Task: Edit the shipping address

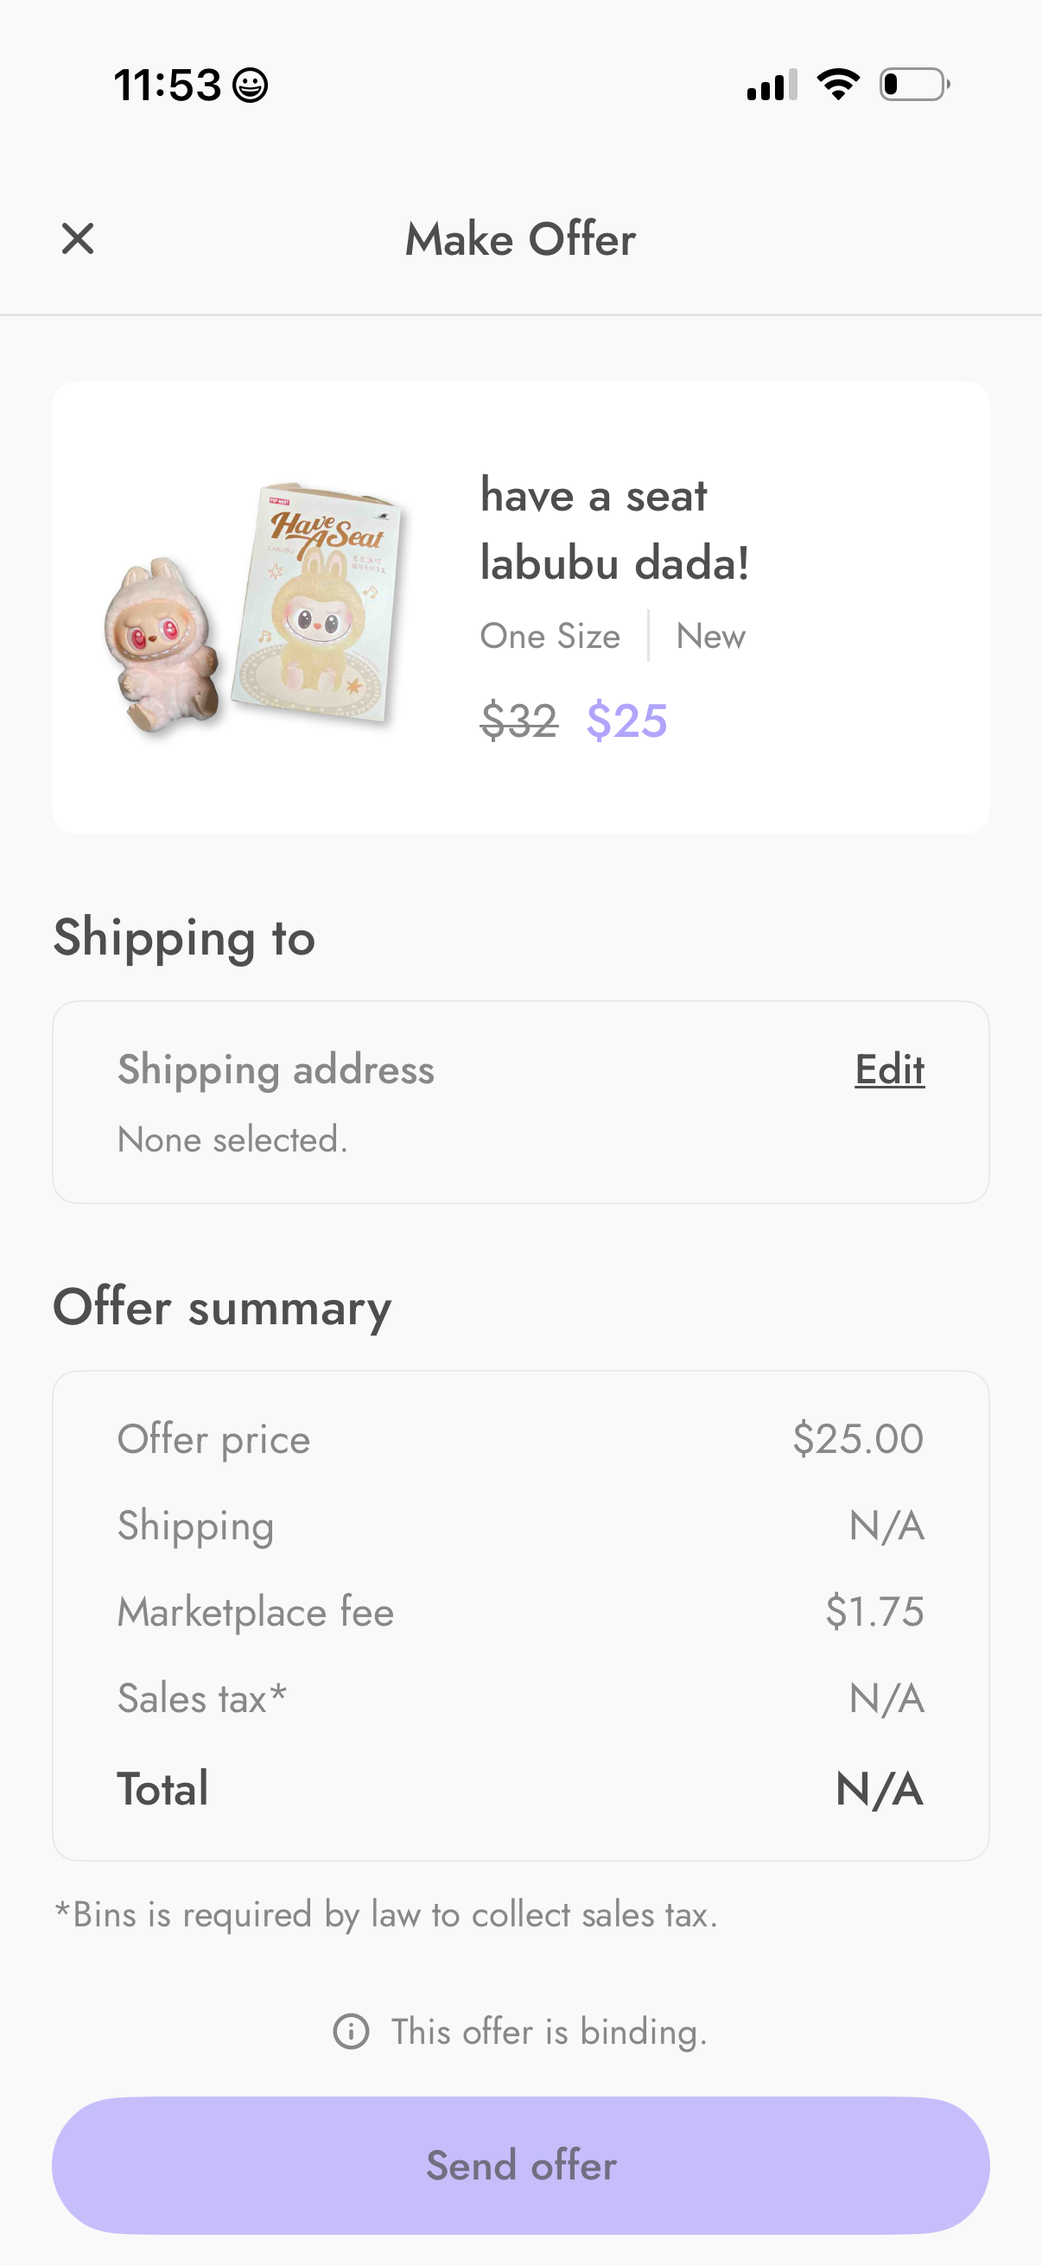Action: click(889, 1069)
